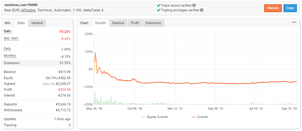Viewport: 302px width, 131px height.
Task: Open the General tab
Action: coord(37,23)
